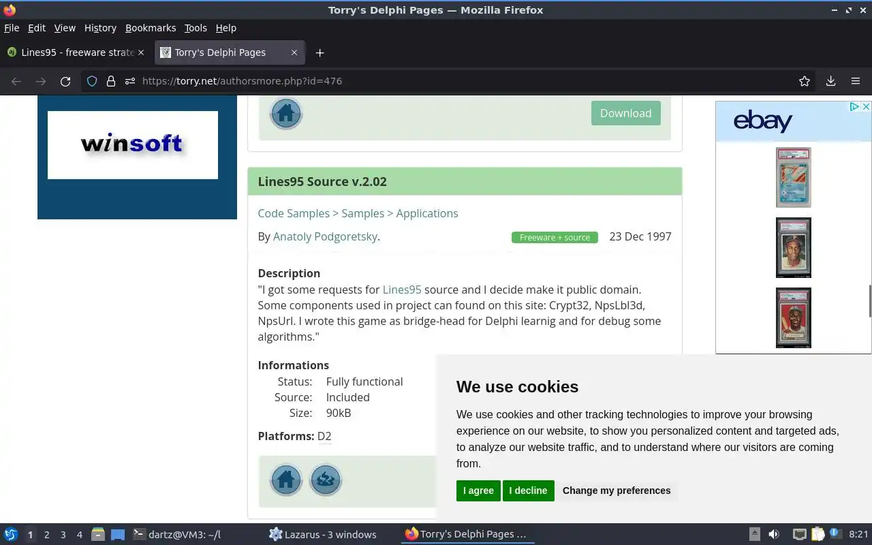
Task: Click the D2 platform label
Action: (324, 436)
